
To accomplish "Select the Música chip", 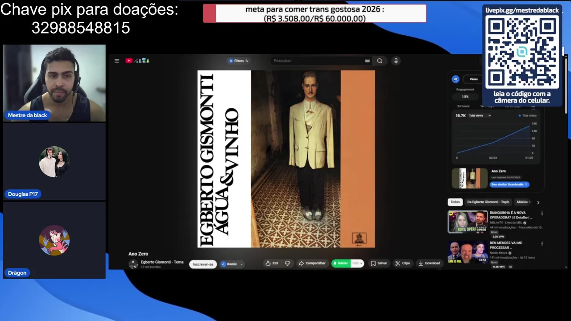I will [x=523, y=202].
